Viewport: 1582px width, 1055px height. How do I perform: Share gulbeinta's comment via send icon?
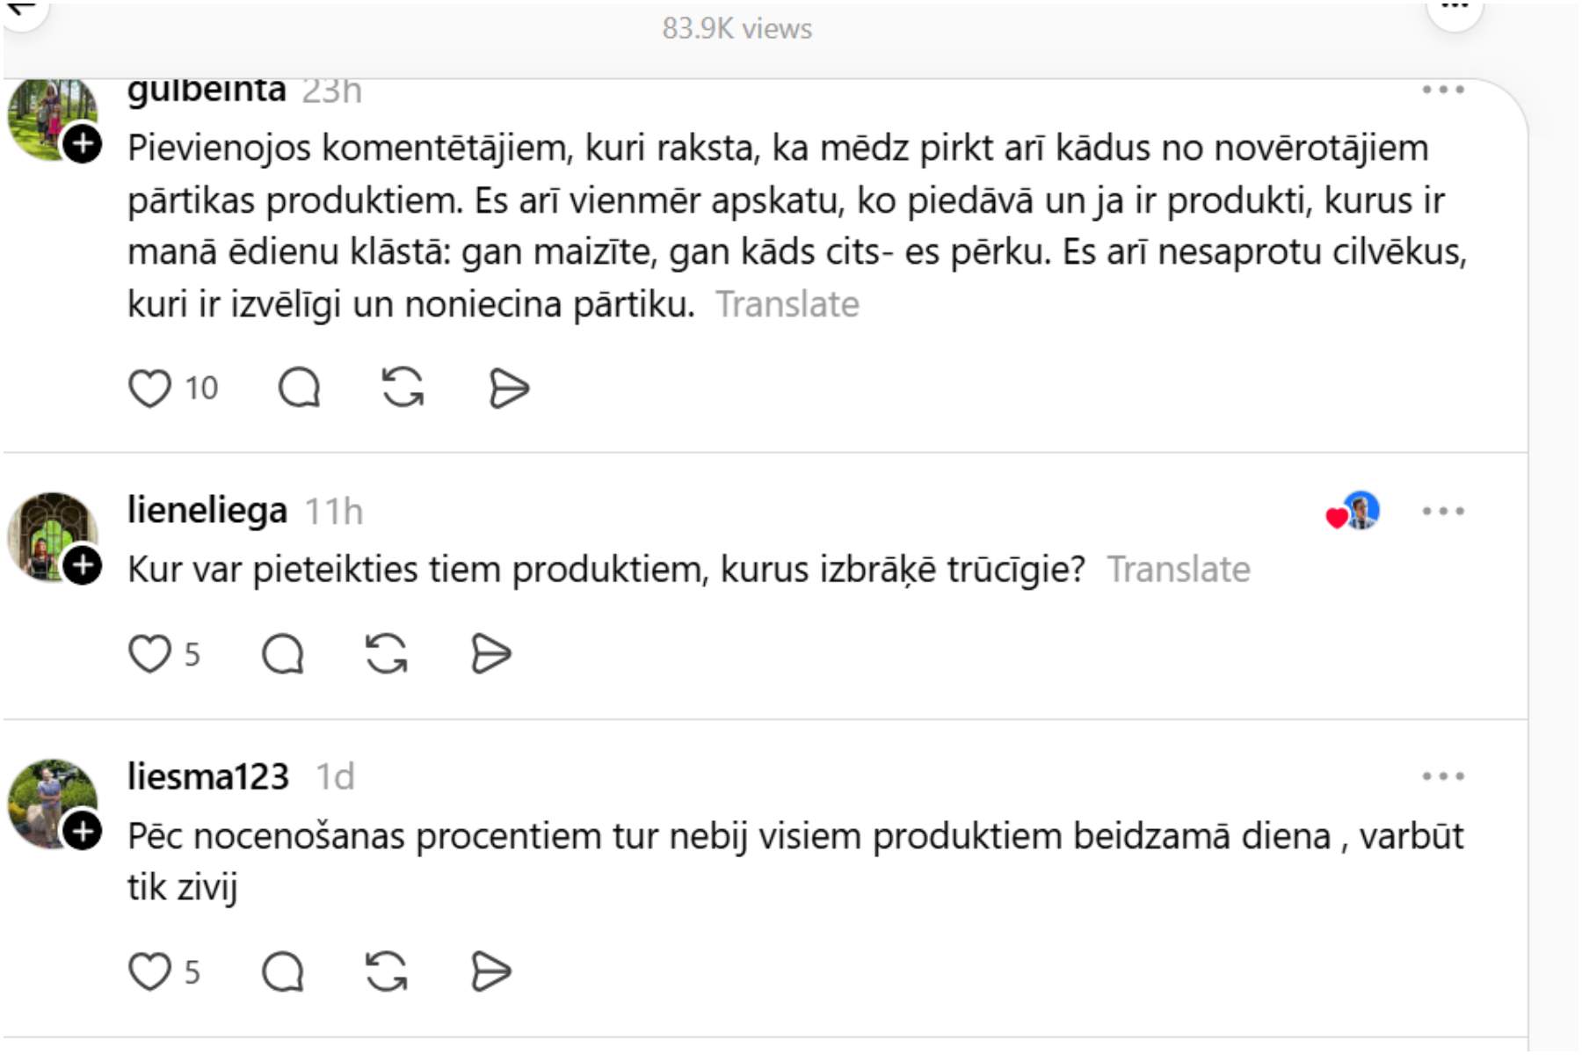click(x=509, y=389)
